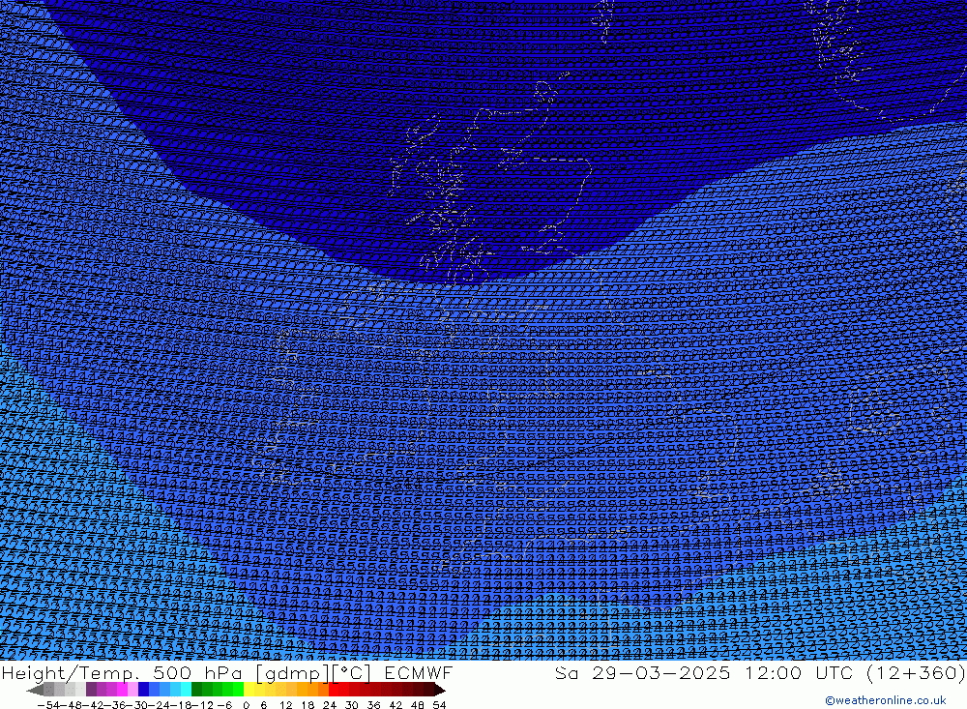
Task: Click the 12 label on the scale
Action: pos(286,705)
